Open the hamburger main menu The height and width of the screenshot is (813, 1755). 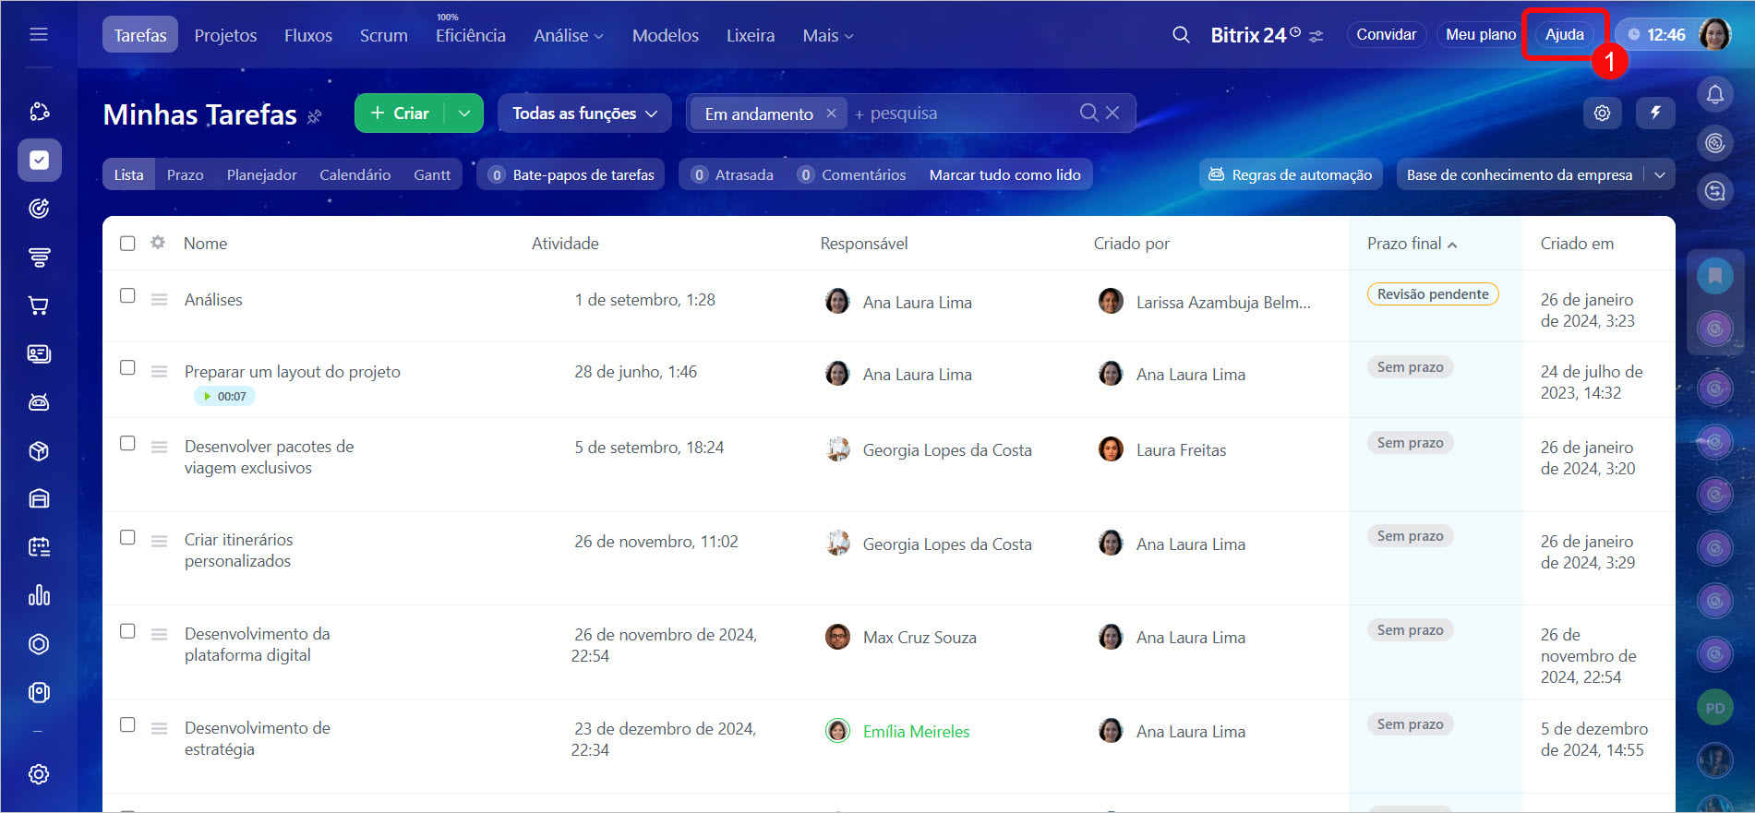[39, 34]
